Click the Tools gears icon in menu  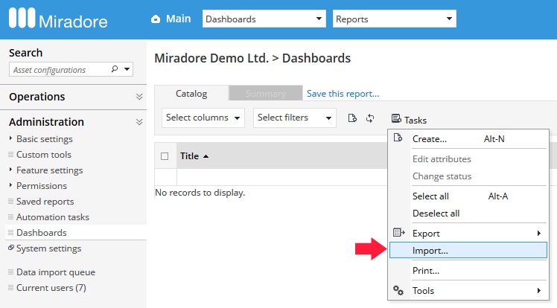pos(398,290)
